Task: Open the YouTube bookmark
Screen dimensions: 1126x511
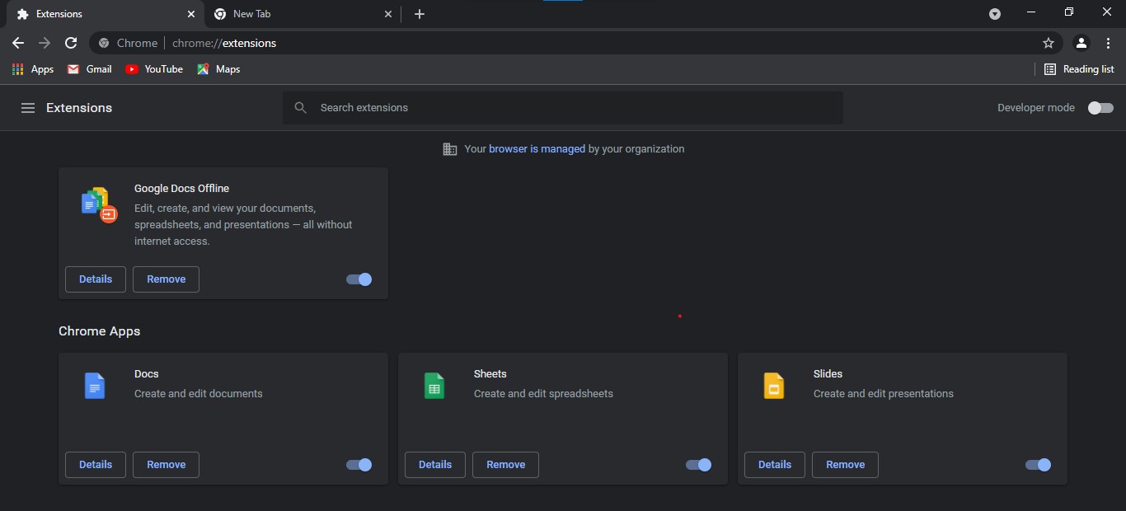Action: click(x=154, y=69)
